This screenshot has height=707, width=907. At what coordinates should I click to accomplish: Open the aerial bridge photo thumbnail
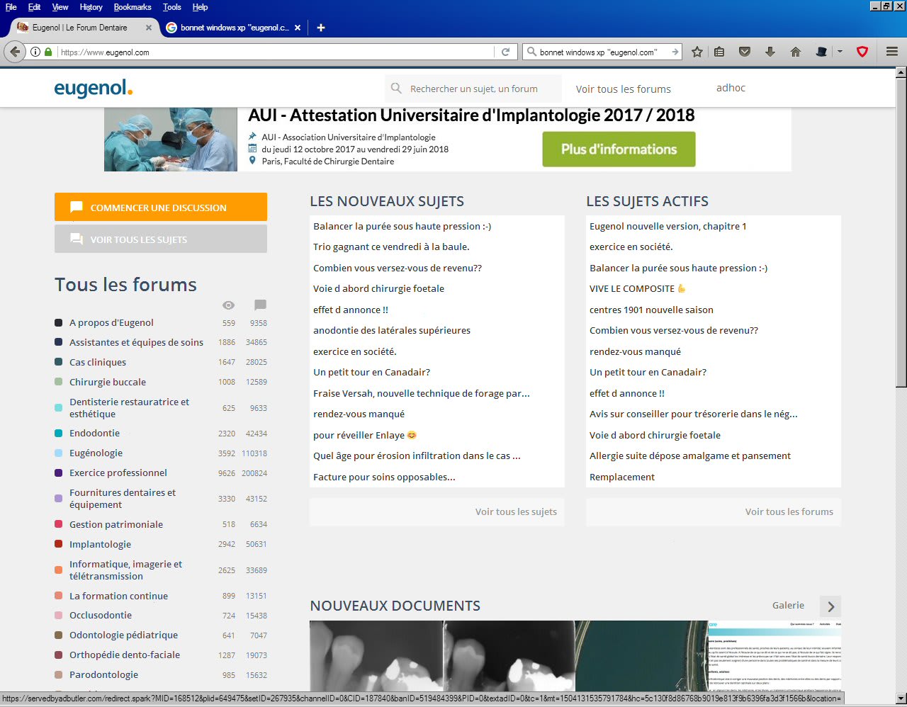[x=641, y=656]
